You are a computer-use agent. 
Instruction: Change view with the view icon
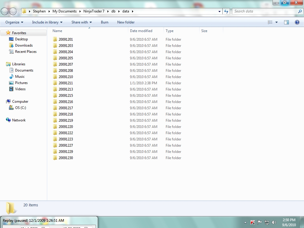pyautogui.click(x=270, y=22)
